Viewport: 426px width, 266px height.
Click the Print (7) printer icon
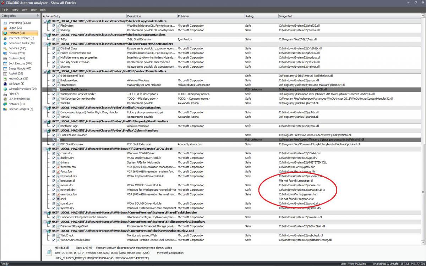click(5, 94)
